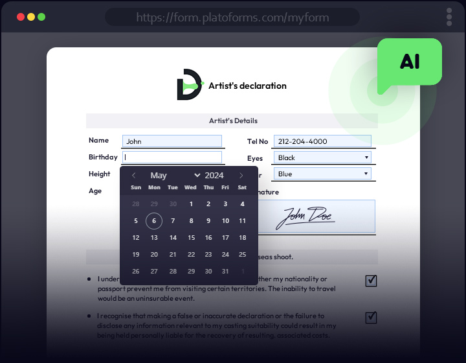Click the Birthday input field

coord(172,157)
